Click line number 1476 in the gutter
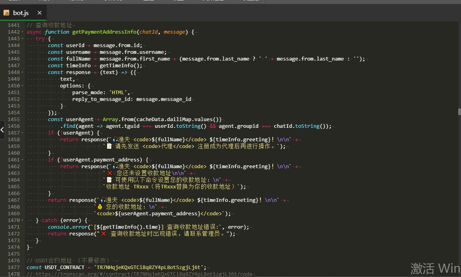461x277 pixels. pyautogui.click(x=13, y=261)
